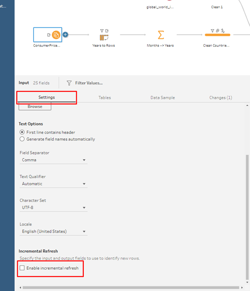Select First line contains header option

pos(47,132)
